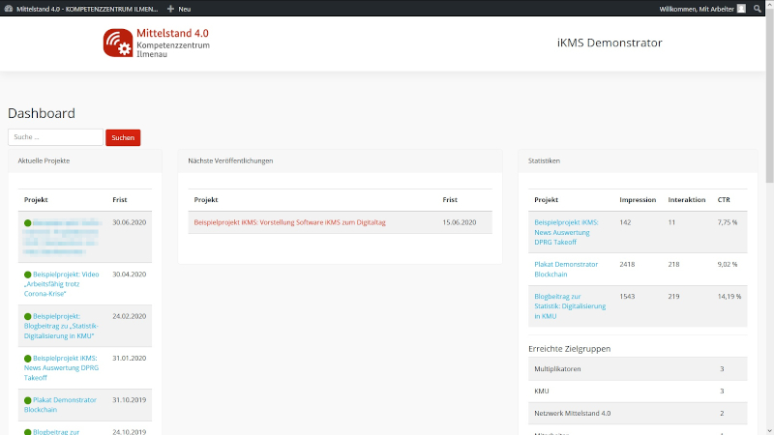Click the user avatar in admin bar

[741, 8]
